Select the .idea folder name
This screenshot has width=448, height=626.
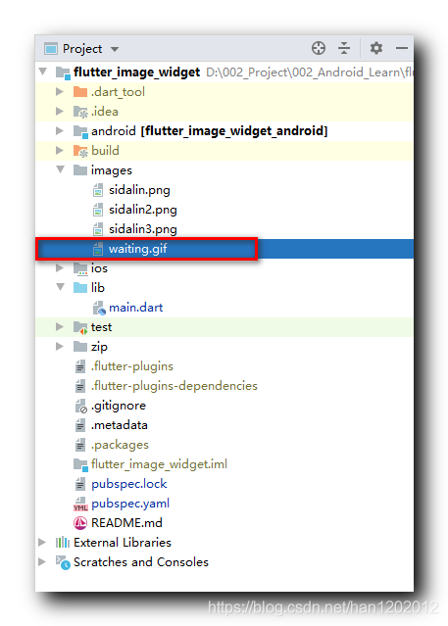[x=105, y=112]
